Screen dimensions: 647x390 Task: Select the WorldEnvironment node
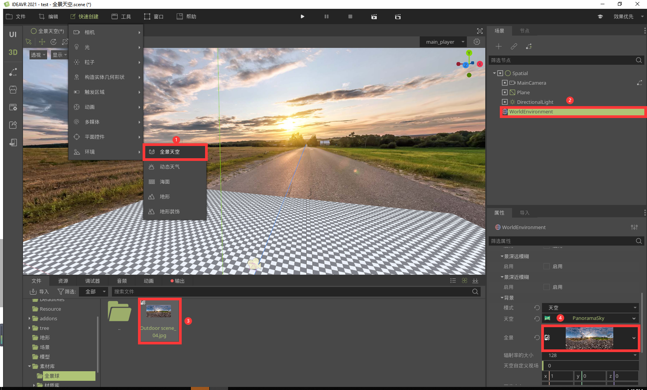(x=573, y=111)
